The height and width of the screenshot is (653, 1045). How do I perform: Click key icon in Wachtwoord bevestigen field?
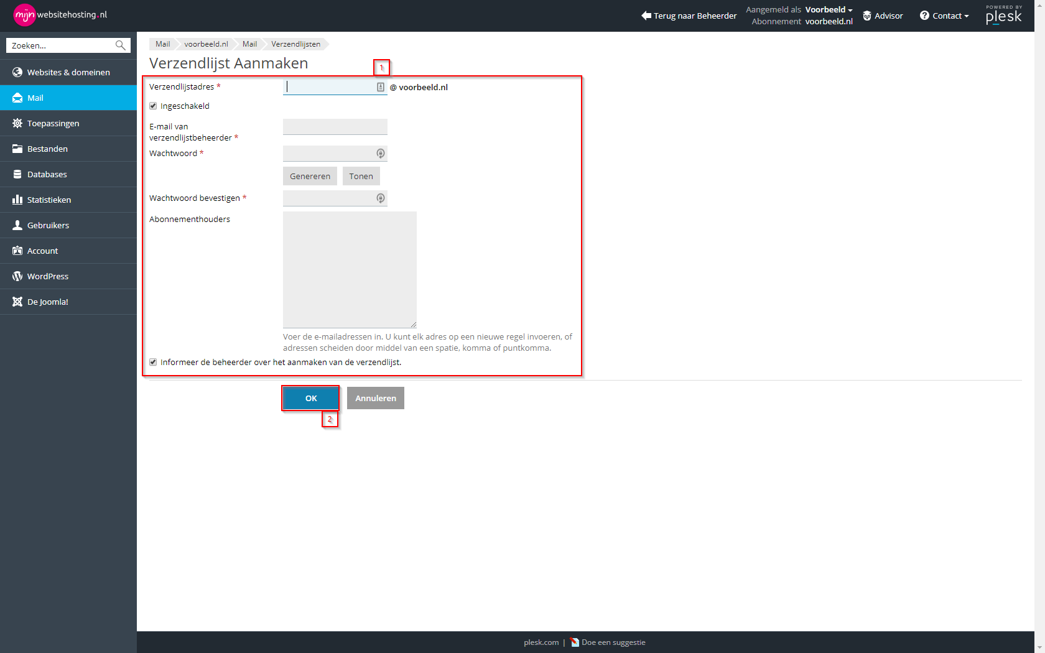point(381,198)
